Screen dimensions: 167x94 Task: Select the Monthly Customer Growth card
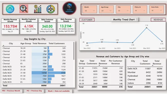pos(29,26)
